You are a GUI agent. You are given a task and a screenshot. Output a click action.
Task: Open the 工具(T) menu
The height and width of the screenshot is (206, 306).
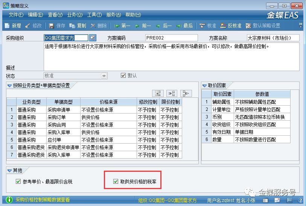94,15
